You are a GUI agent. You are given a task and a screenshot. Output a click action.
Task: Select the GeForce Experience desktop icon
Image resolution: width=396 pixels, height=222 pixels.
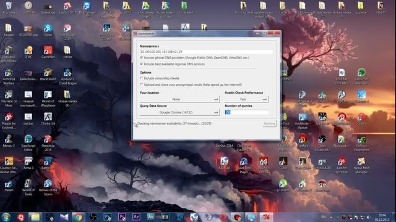click(x=361, y=143)
